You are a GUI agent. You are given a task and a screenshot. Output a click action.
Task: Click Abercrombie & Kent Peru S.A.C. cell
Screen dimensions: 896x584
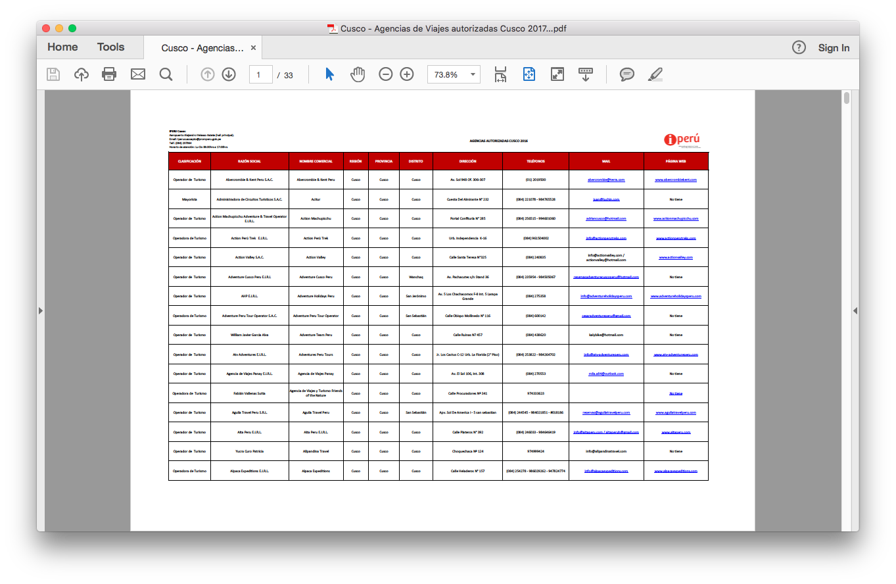click(249, 180)
